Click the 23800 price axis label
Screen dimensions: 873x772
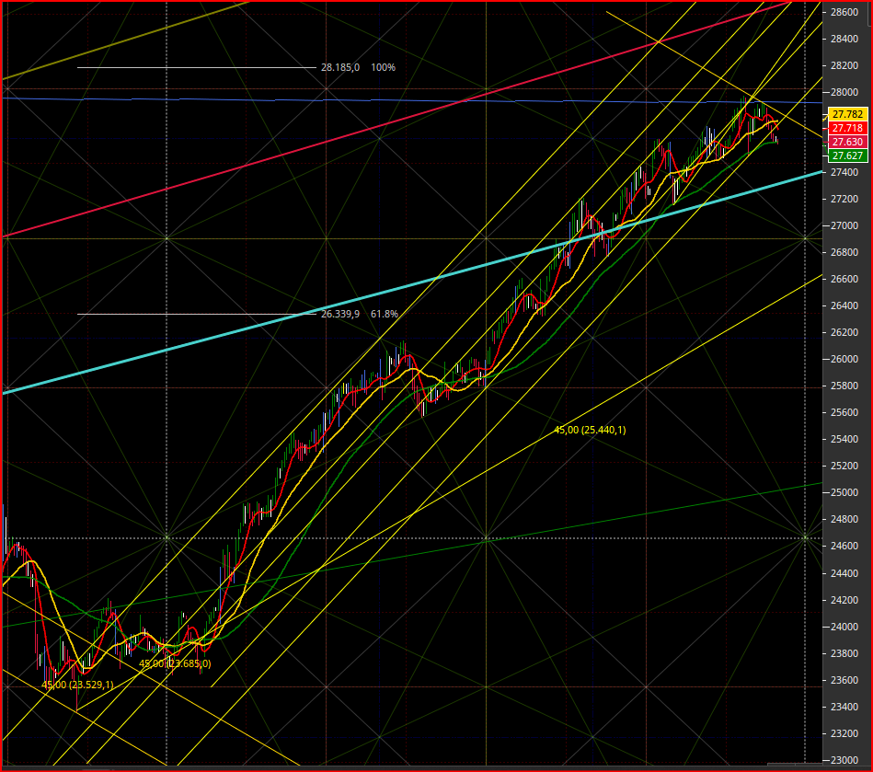point(844,653)
